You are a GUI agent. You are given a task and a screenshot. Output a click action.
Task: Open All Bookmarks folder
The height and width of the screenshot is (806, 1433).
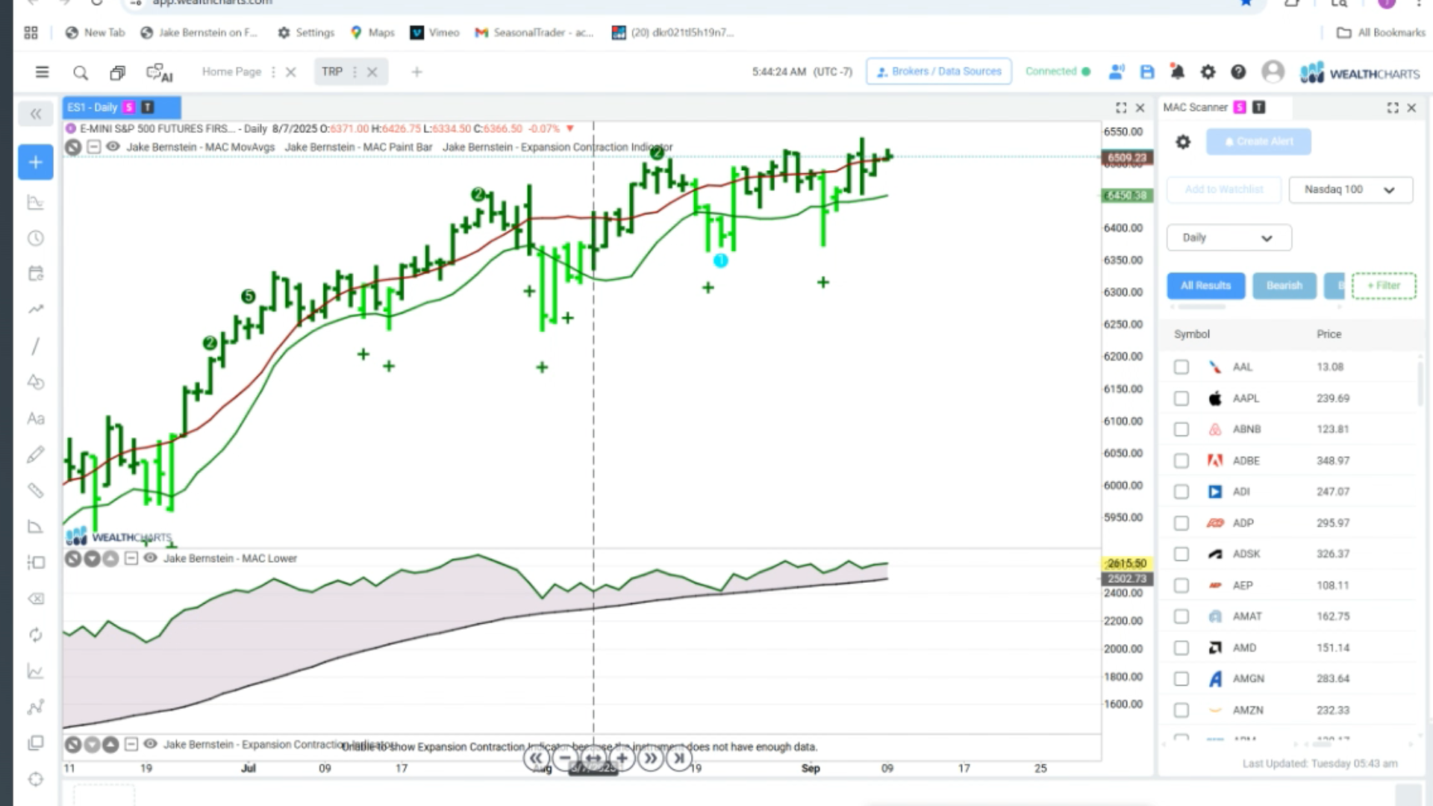1381,33
